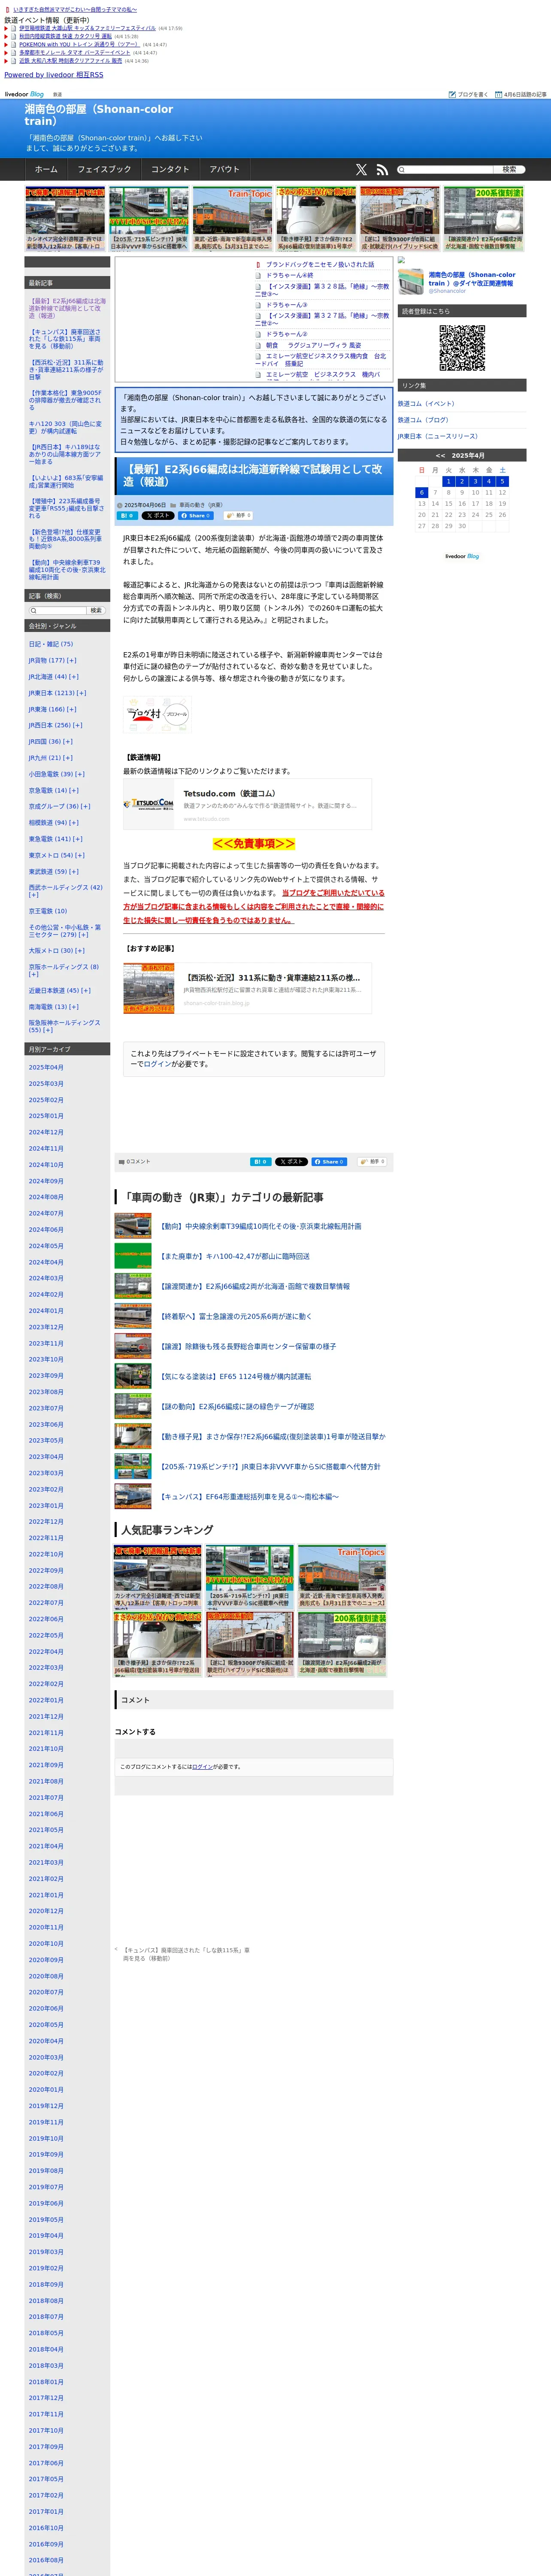
Task: Click the QR code for reader registration
Action: coord(462,348)
